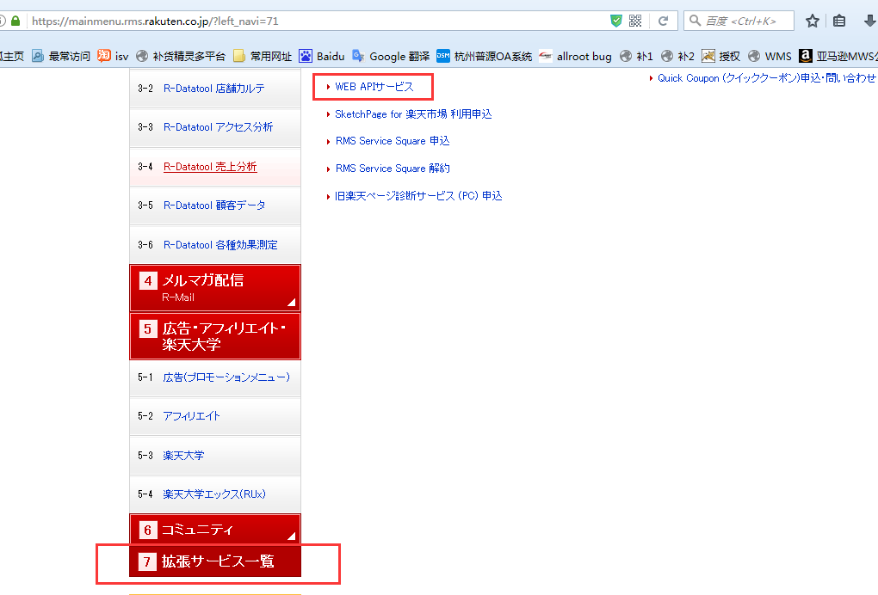
Task: Open the bookmarks list icon
Action: pyautogui.click(x=838, y=21)
